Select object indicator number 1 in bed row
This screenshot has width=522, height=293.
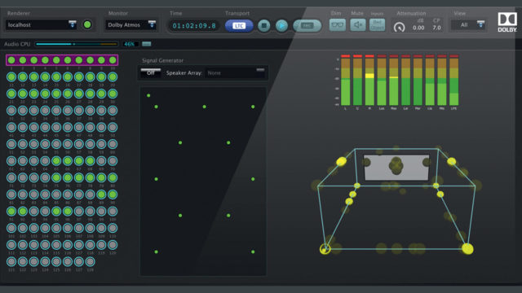11,60
